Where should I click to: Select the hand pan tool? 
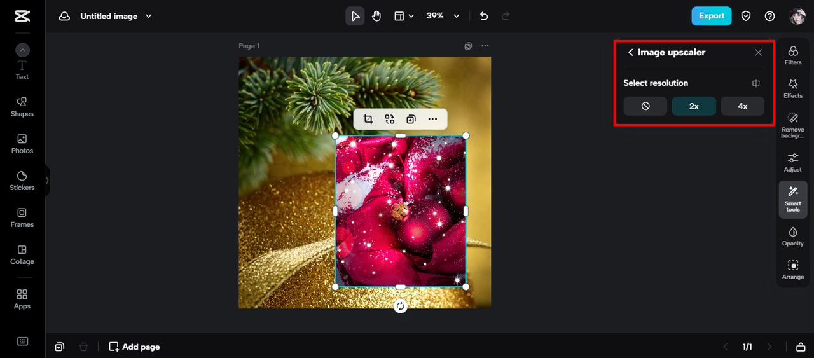tap(376, 16)
